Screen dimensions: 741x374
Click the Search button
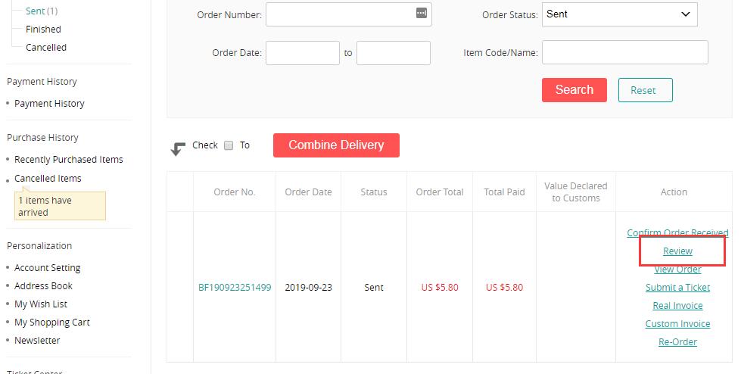click(574, 90)
